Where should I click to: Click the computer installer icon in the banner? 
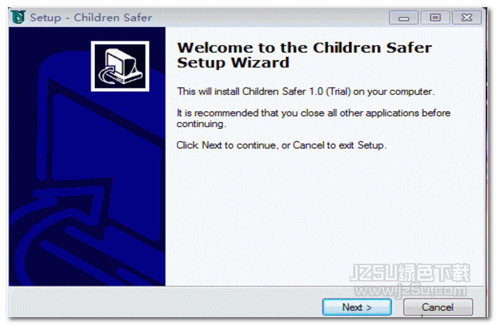coord(120,66)
